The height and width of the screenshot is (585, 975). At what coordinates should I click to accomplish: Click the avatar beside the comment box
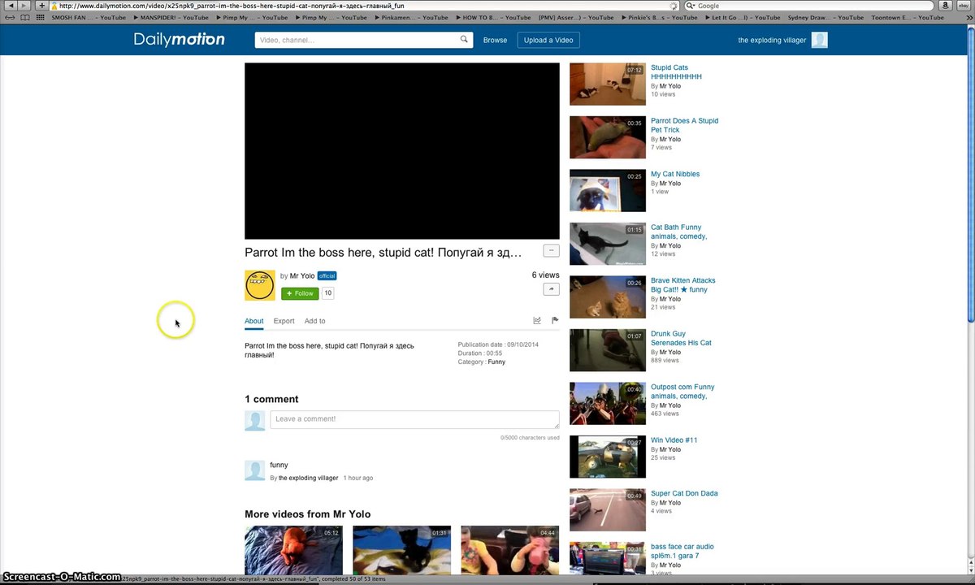pos(255,420)
